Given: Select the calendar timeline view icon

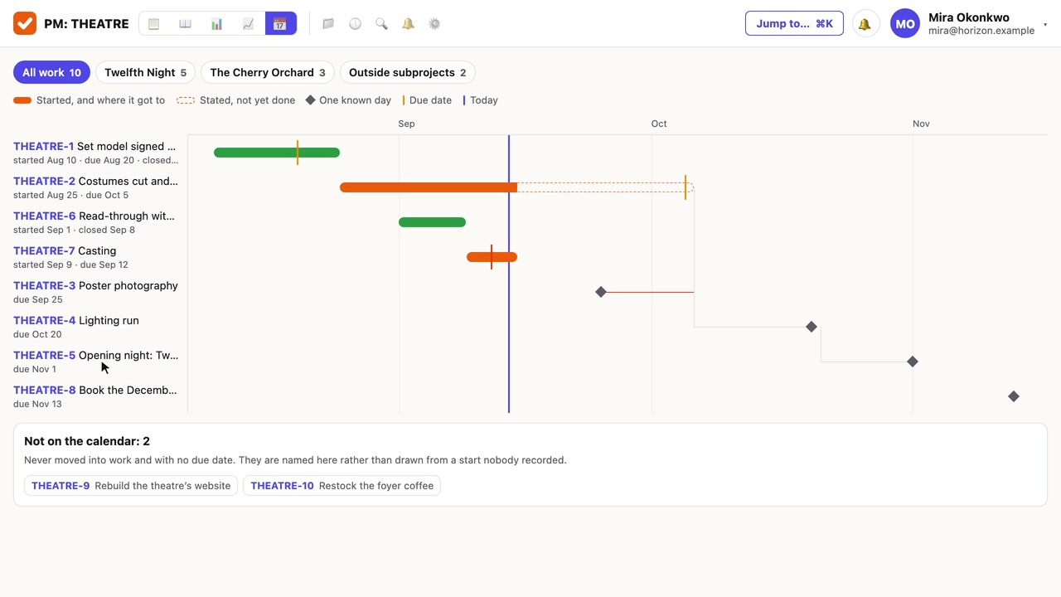Looking at the screenshot, I should pyautogui.click(x=280, y=23).
